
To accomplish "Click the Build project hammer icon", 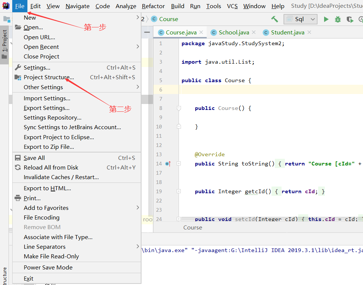I will (x=274, y=19).
